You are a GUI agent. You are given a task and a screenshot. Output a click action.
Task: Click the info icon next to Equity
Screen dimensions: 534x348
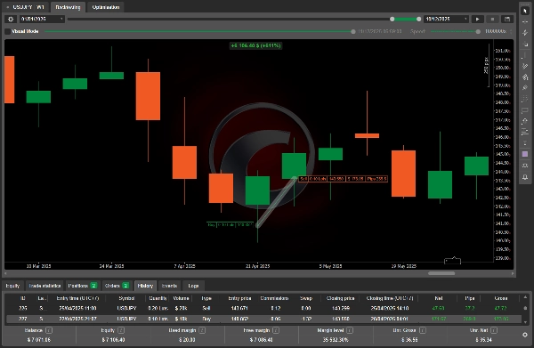[x=121, y=330]
